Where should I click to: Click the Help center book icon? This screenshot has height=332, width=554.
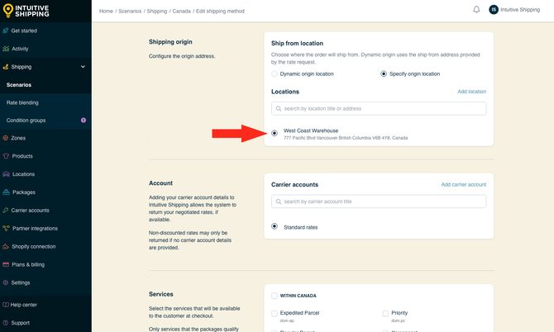[x=6, y=305]
